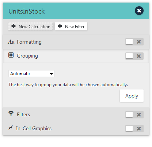152x147 pixels.
Task: Toggle the Filters switch
Action: click(x=134, y=115)
